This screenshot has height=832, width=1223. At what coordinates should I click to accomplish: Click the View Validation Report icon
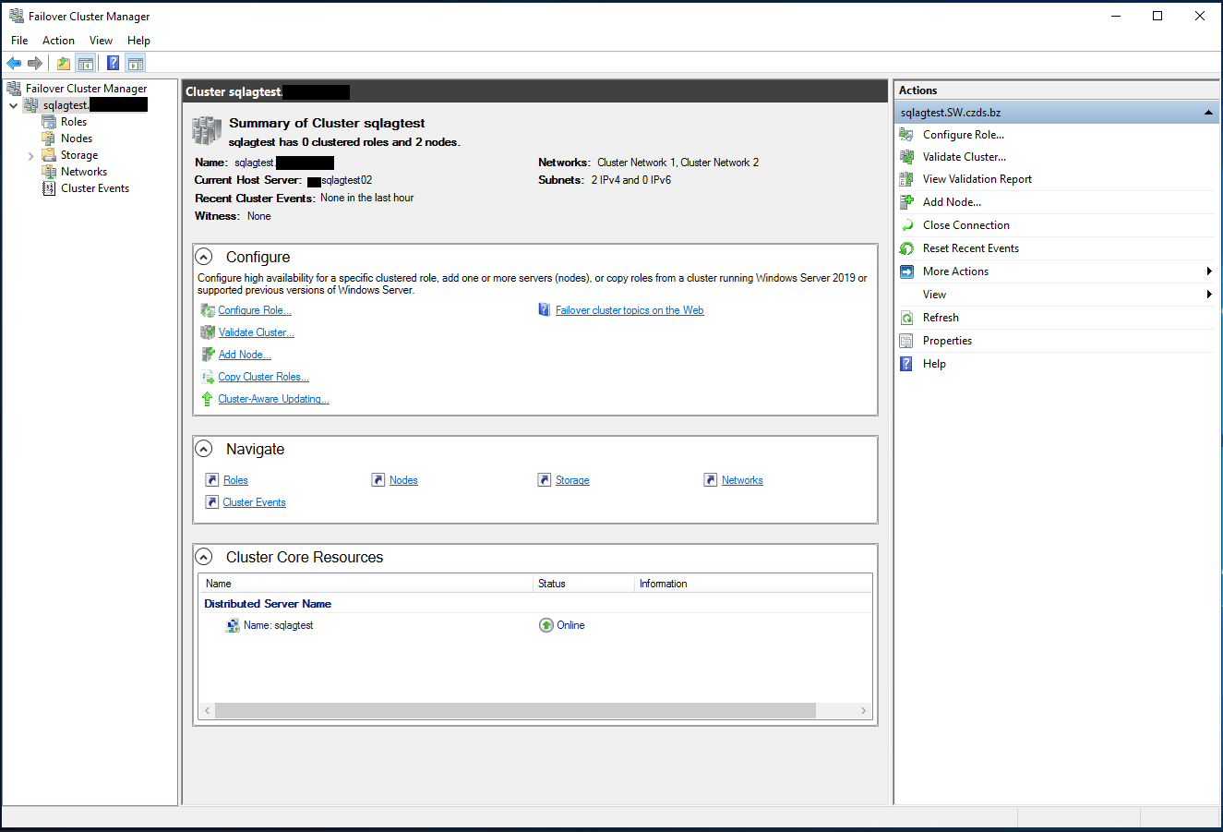[x=906, y=179]
